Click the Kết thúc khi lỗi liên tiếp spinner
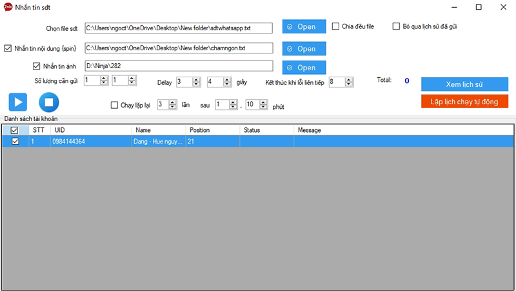Image resolution: width=516 pixels, height=291 pixels. (x=337, y=82)
